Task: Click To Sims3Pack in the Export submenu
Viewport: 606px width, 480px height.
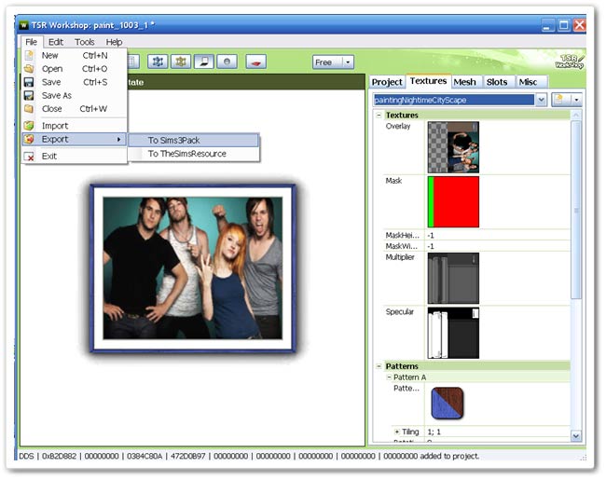Action: click(x=174, y=140)
